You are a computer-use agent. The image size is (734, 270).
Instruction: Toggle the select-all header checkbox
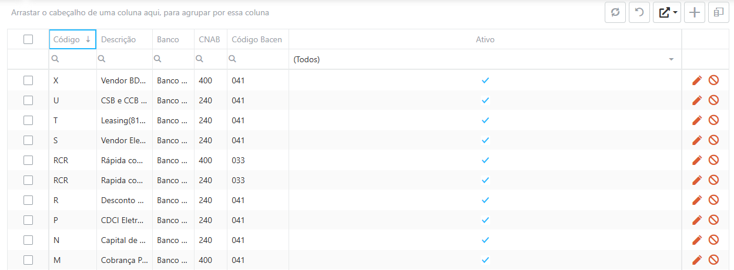tap(28, 39)
